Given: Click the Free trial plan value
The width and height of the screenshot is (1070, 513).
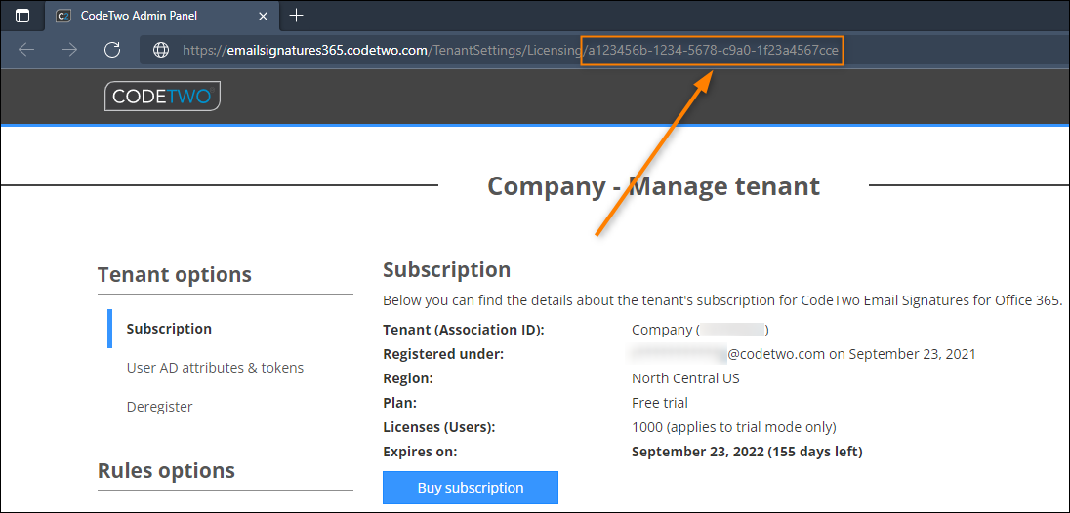Looking at the screenshot, I should [660, 403].
